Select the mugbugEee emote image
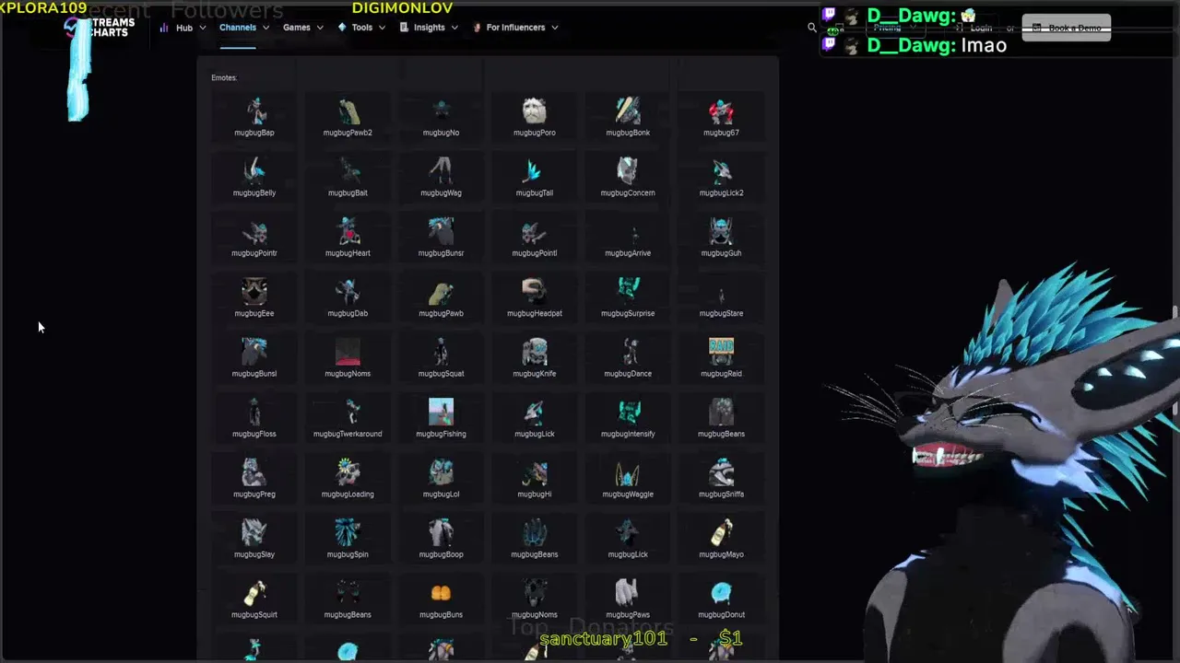 coord(254,292)
